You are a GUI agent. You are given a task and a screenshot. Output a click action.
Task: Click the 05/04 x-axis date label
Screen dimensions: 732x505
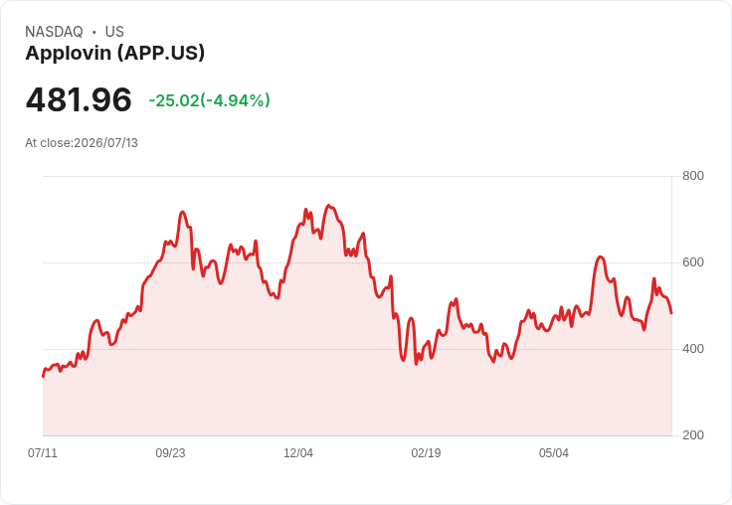coord(554,453)
